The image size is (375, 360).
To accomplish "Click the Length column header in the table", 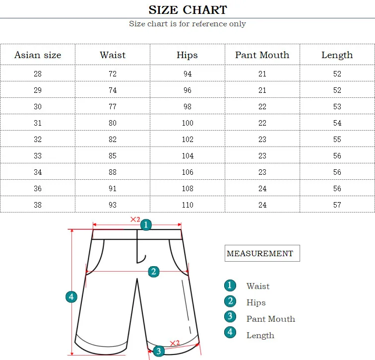I will click(337, 55).
